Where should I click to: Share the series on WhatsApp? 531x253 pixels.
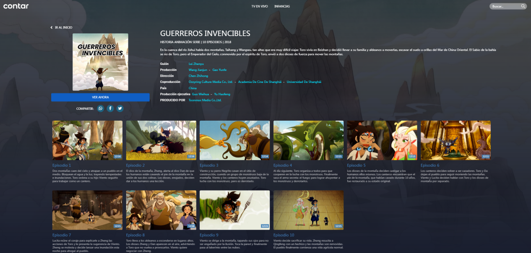coord(101,108)
